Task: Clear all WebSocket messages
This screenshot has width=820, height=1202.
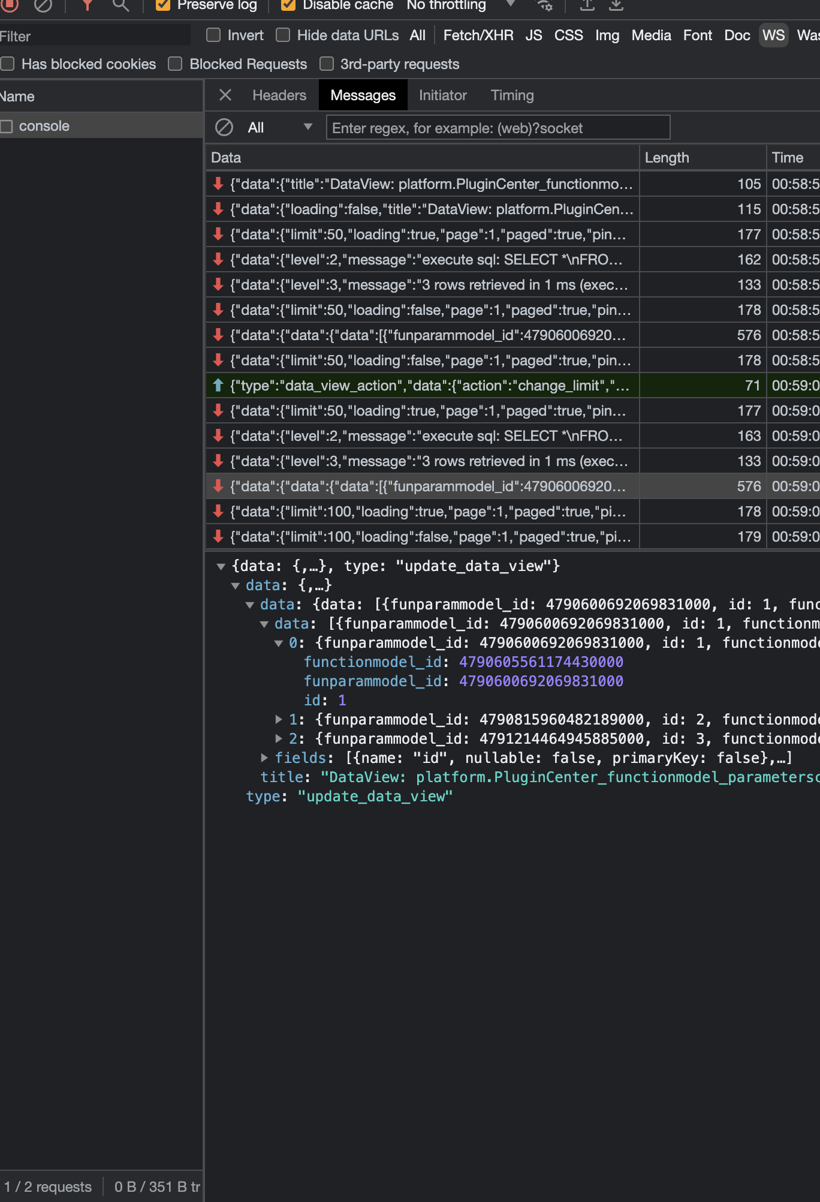Action: click(224, 127)
